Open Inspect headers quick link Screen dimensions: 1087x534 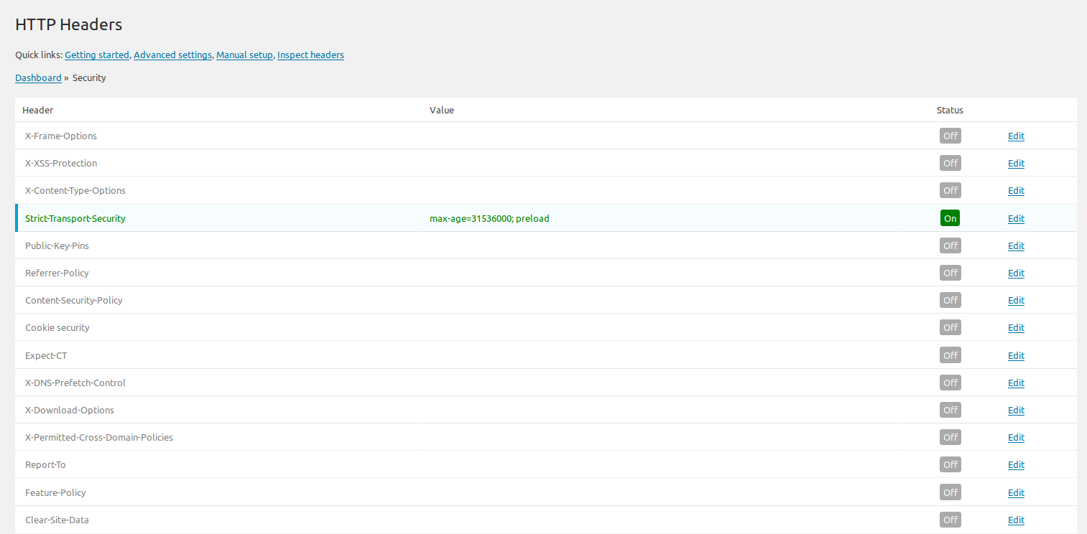click(x=310, y=55)
